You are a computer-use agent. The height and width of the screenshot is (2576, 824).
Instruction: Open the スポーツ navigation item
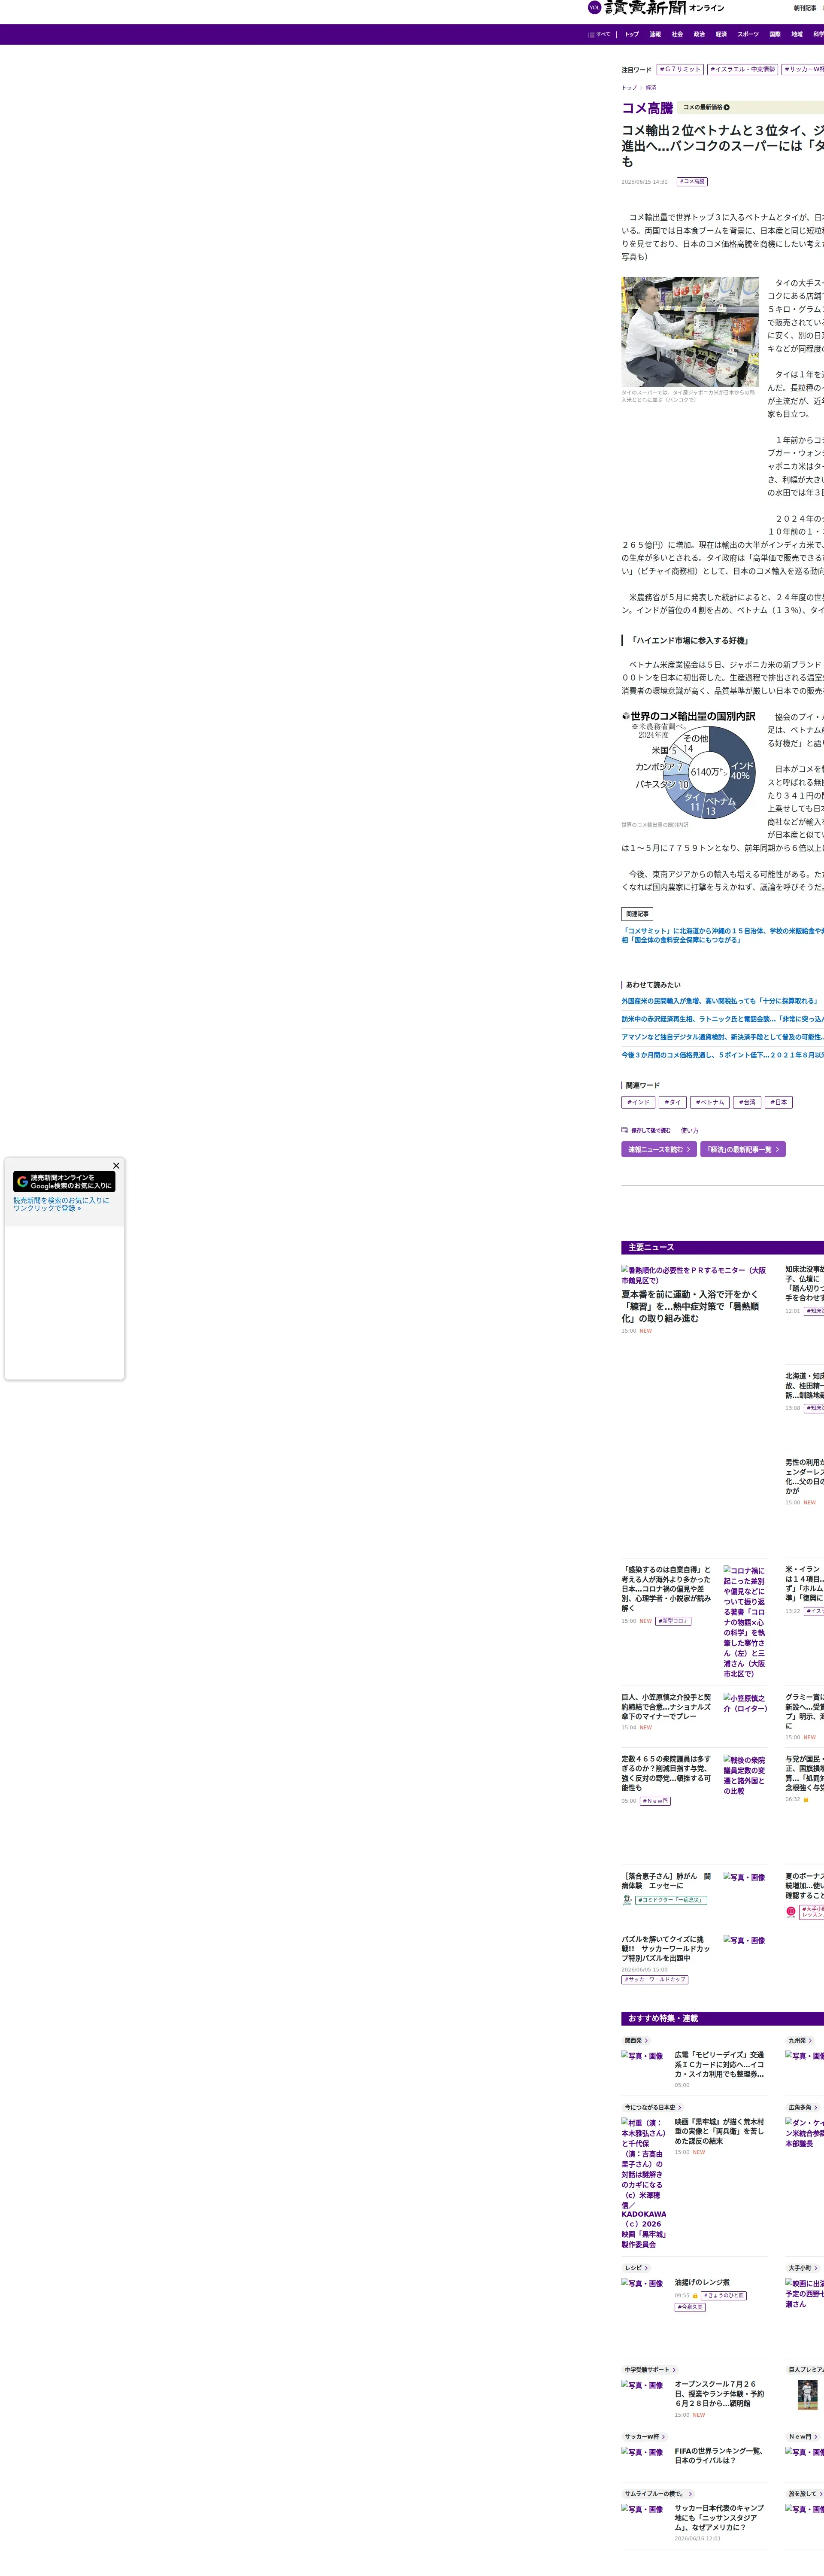(748, 34)
